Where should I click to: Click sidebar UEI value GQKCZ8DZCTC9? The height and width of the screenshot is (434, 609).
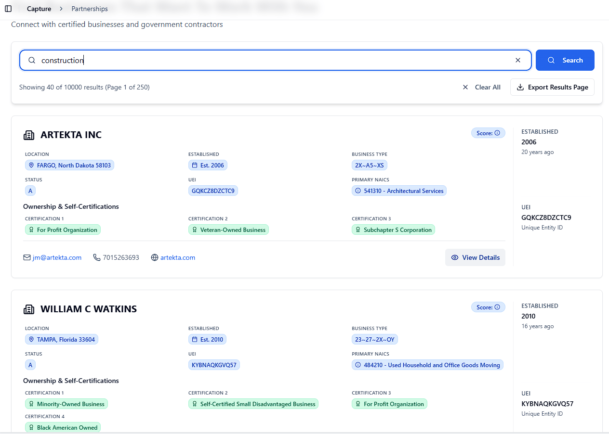coord(546,217)
